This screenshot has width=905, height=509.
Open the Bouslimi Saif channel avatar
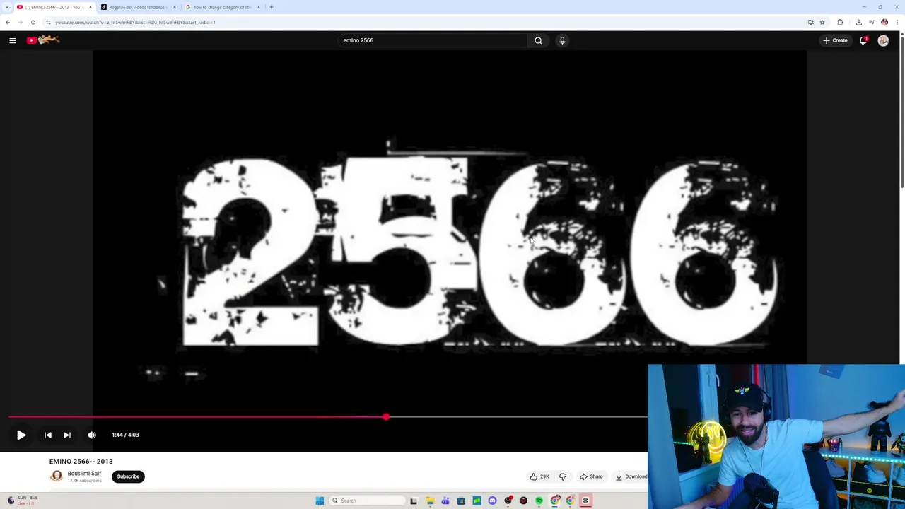[x=57, y=476]
